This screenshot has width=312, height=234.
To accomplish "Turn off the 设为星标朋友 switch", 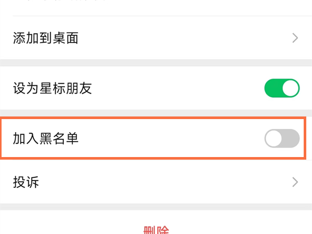I will [x=282, y=88].
